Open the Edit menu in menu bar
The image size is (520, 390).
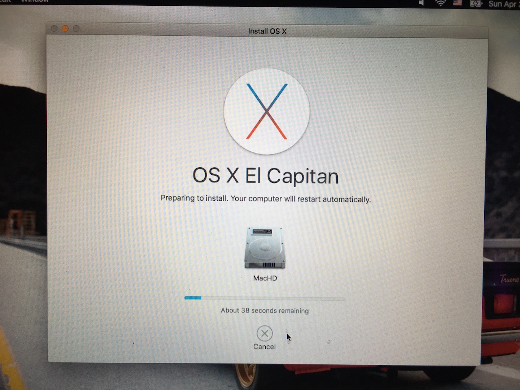click(6, 1)
